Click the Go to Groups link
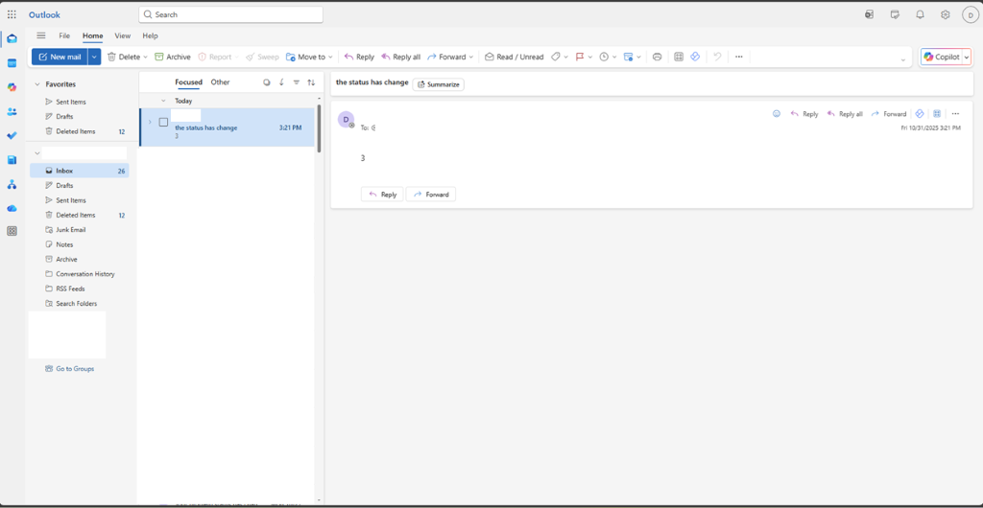Screen dimensions: 983x508 tap(69, 369)
